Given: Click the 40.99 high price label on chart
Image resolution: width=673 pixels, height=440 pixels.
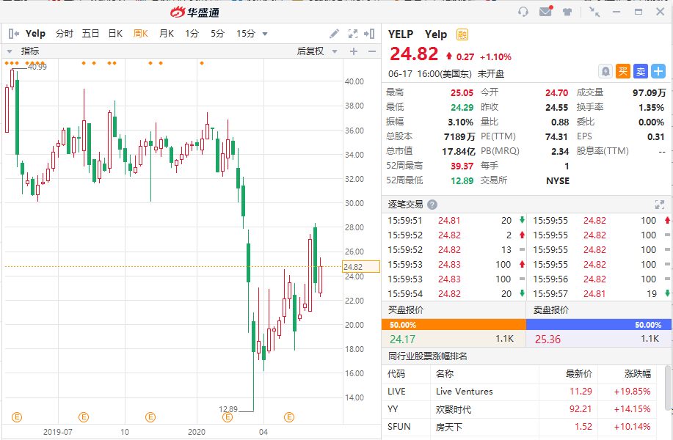Looking at the screenshot, I should tap(37, 67).
